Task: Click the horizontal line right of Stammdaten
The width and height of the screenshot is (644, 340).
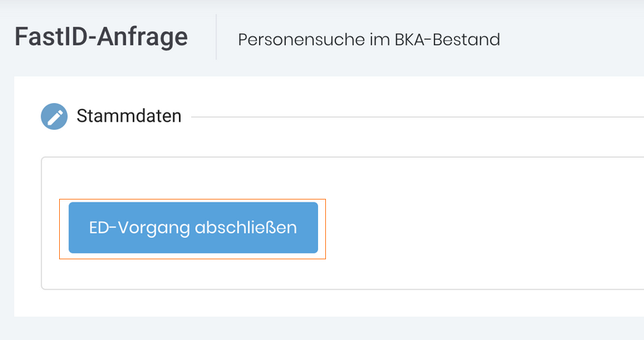Action: (x=418, y=117)
